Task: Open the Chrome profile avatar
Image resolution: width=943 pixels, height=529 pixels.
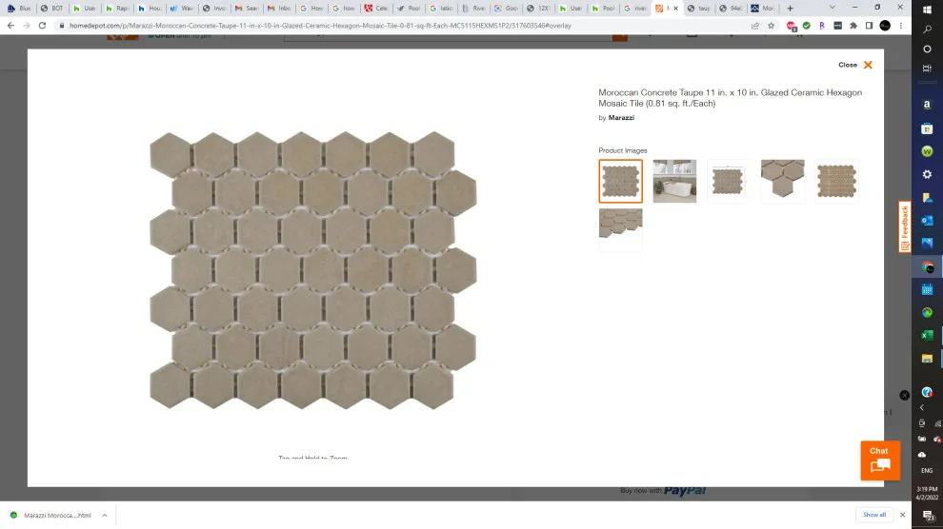Action: [x=885, y=26]
